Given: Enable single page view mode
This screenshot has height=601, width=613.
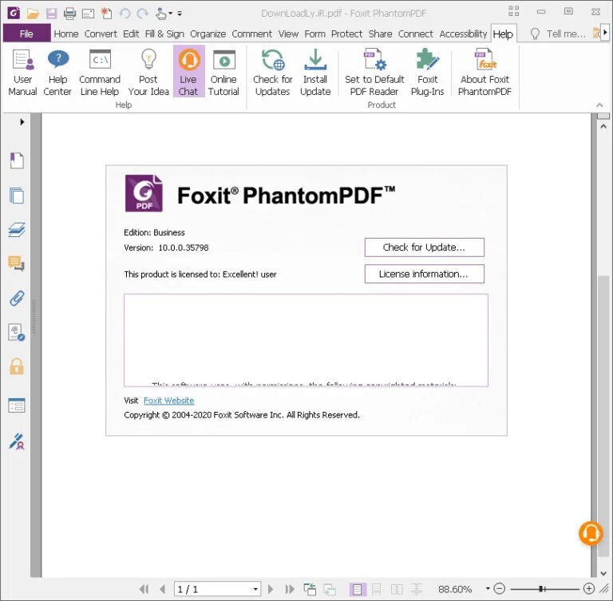Looking at the screenshot, I should coord(357,589).
